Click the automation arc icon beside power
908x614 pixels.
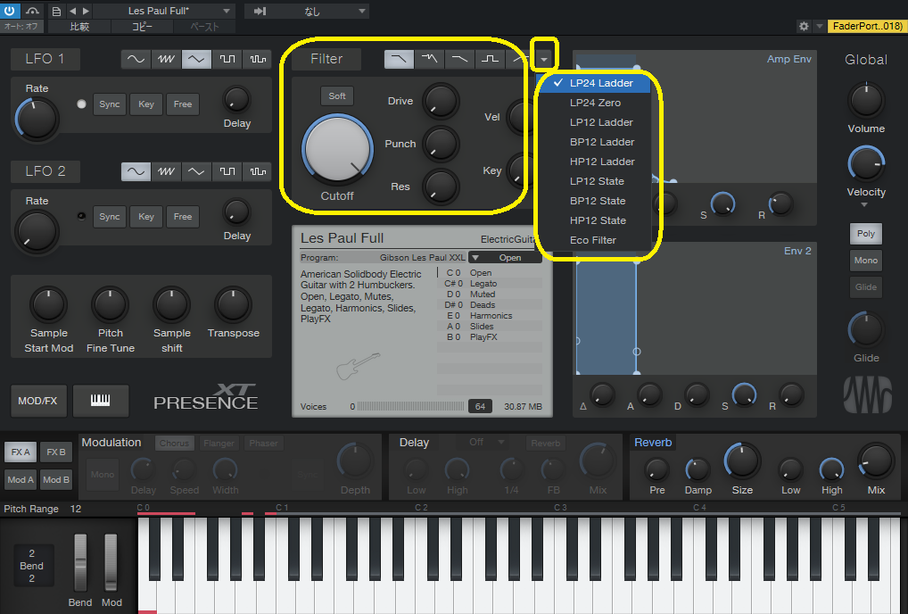pos(32,11)
